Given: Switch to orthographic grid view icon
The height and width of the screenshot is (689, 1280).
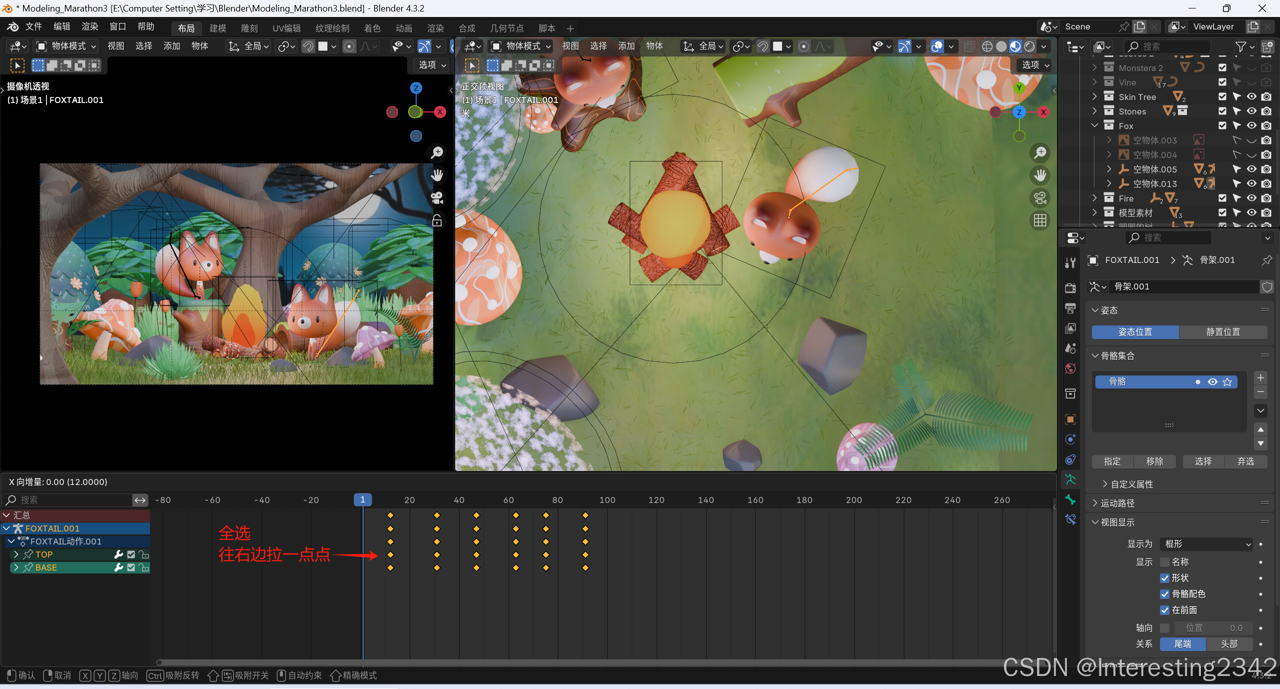Looking at the screenshot, I should tap(1040, 220).
